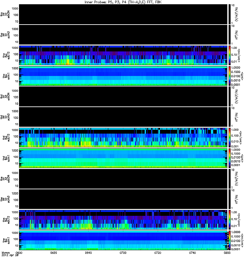Click the 'the fbk scm1' y-axis title
246x262 pixels.
(6, 241)
